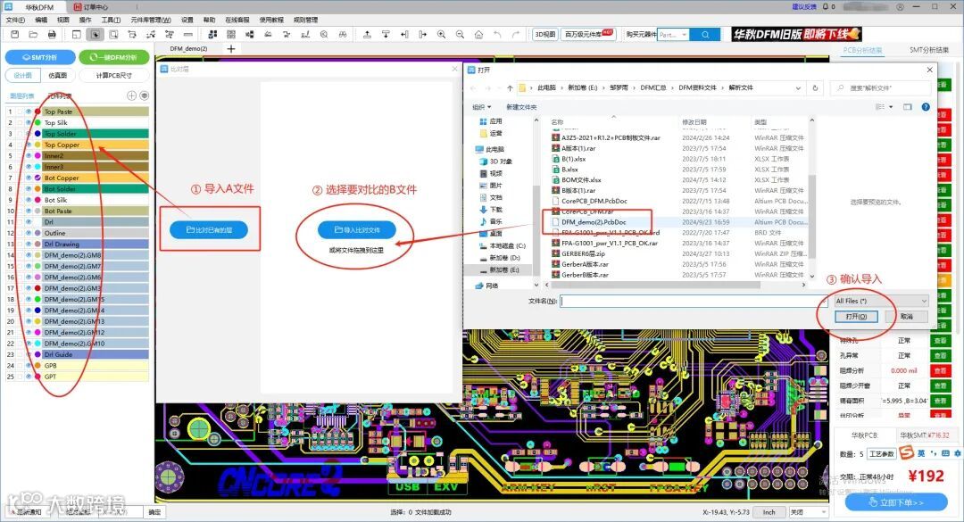Toggle visibility of the Outline layer
The image size is (964, 522).
pyautogui.click(x=28, y=233)
